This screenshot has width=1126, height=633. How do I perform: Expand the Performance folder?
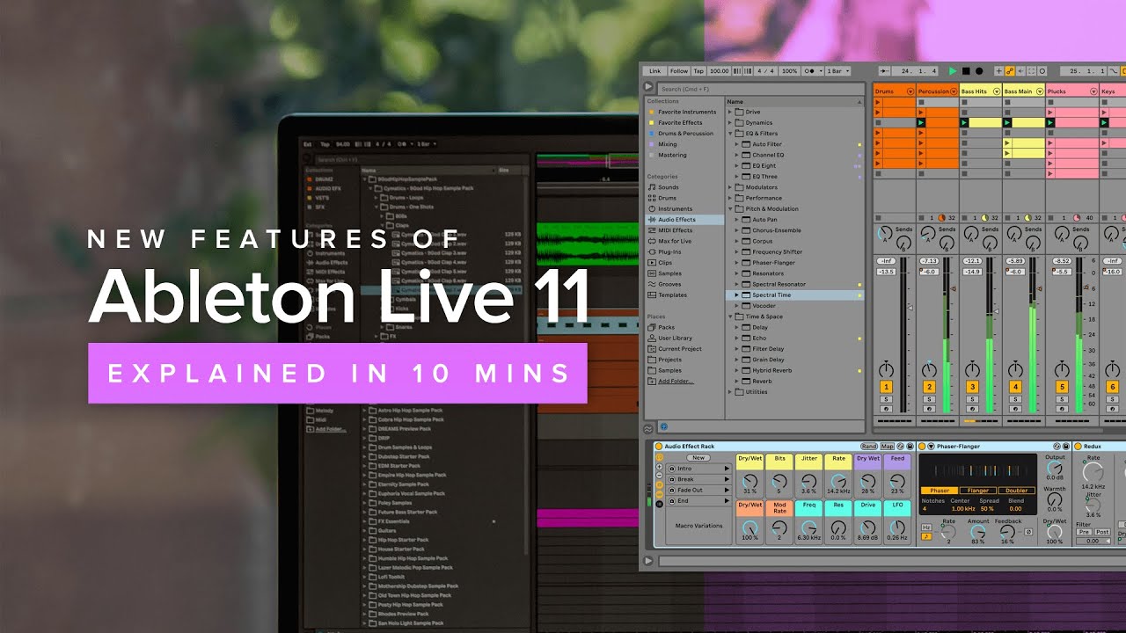click(730, 199)
